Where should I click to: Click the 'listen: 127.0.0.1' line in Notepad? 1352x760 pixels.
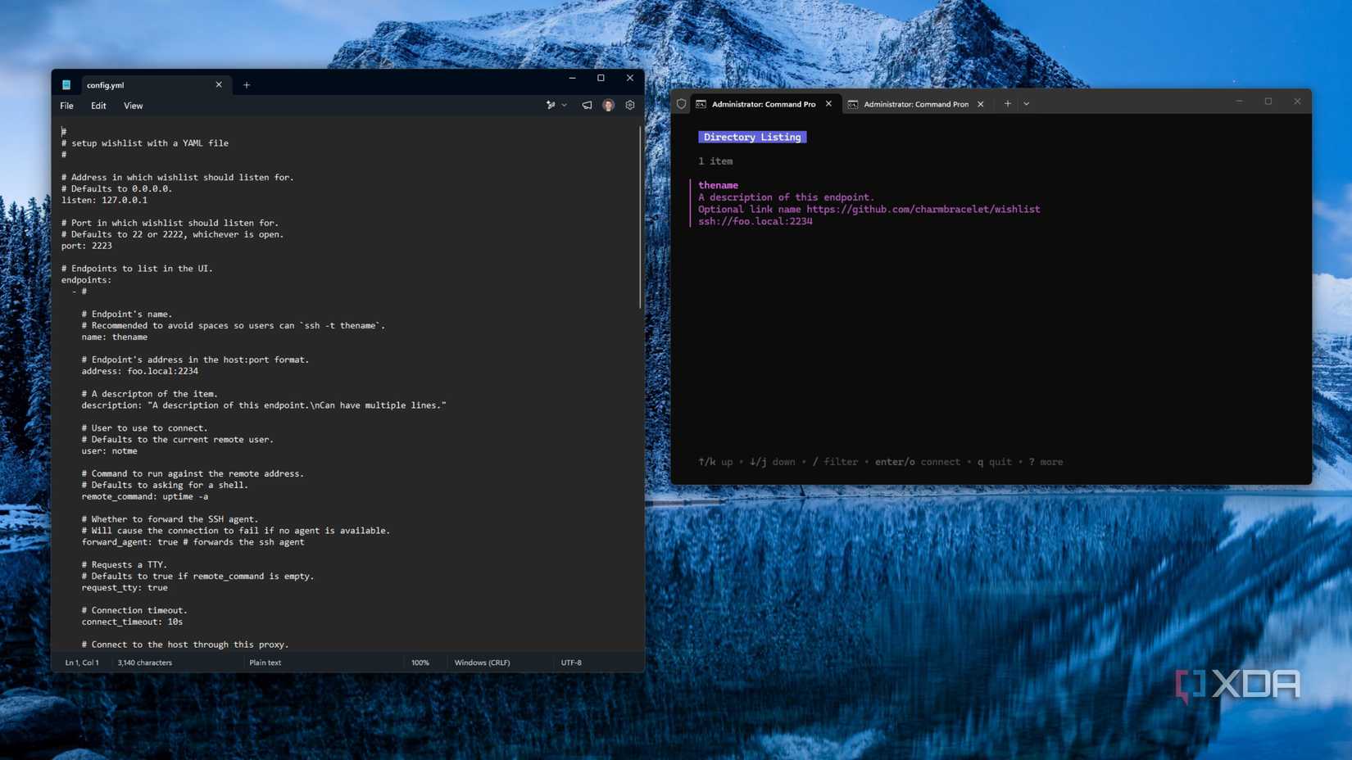(104, 200)
